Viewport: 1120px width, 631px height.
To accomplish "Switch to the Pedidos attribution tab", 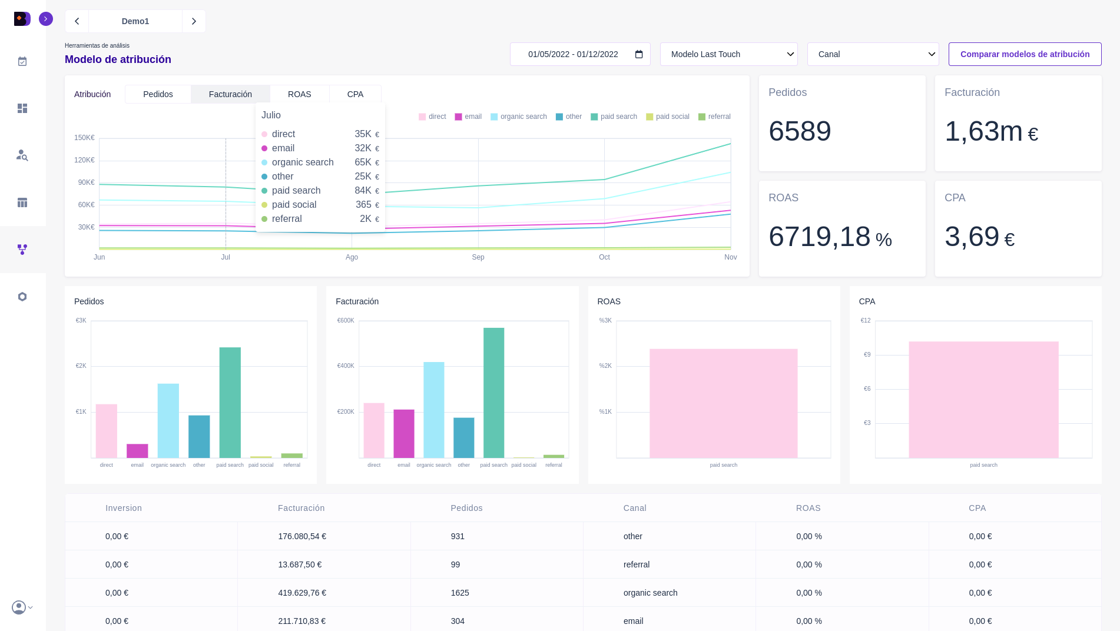I will (x=158, y=94).
